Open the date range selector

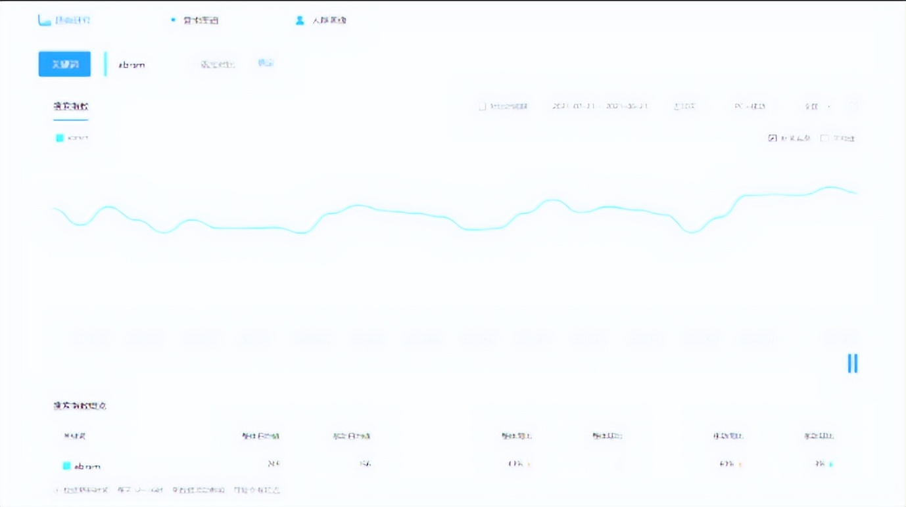600,106
